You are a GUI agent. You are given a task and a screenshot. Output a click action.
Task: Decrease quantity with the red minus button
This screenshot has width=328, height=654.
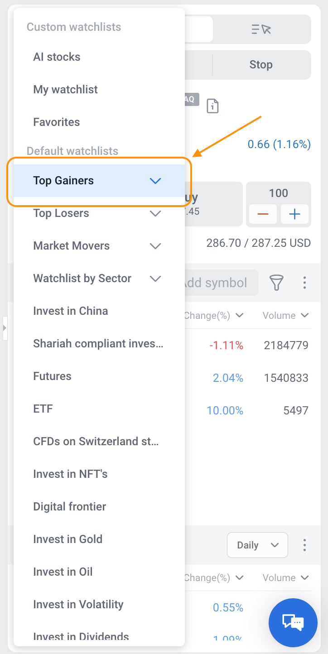click(x=263, y=214)
